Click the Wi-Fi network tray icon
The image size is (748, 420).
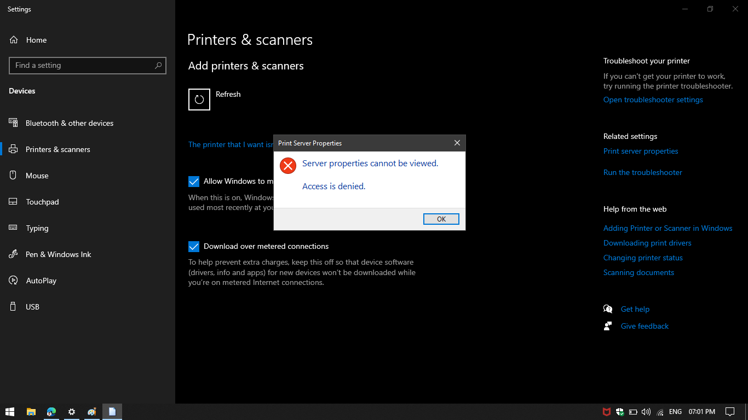click(x=660, y=412)
